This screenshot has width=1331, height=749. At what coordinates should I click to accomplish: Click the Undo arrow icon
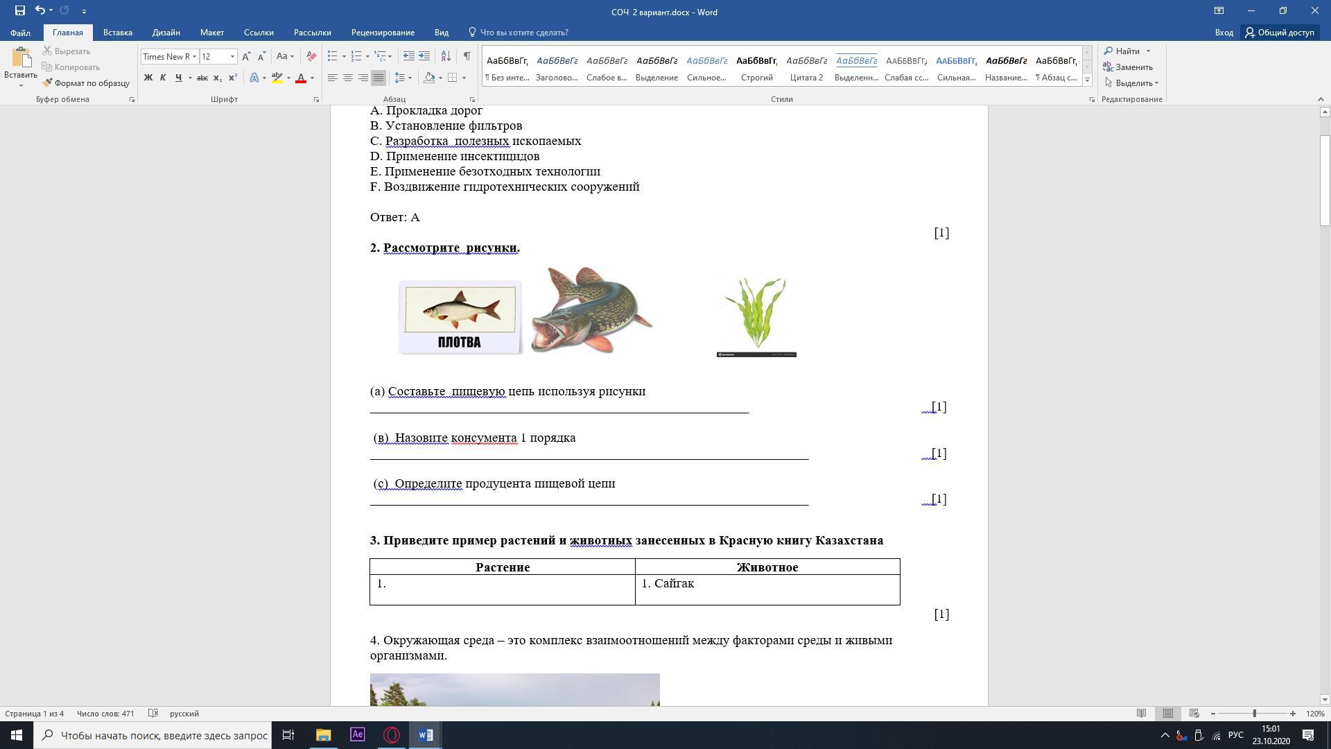point(40,11)
